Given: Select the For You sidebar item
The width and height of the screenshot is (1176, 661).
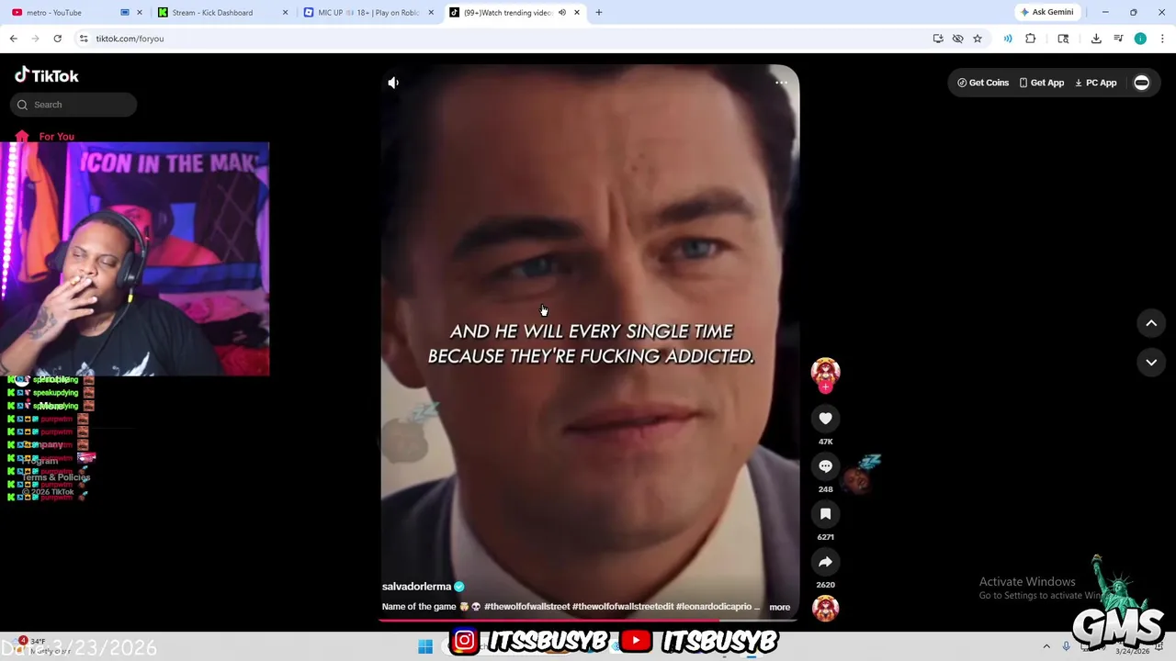Looking at the screenshot, I should point(44,137).
